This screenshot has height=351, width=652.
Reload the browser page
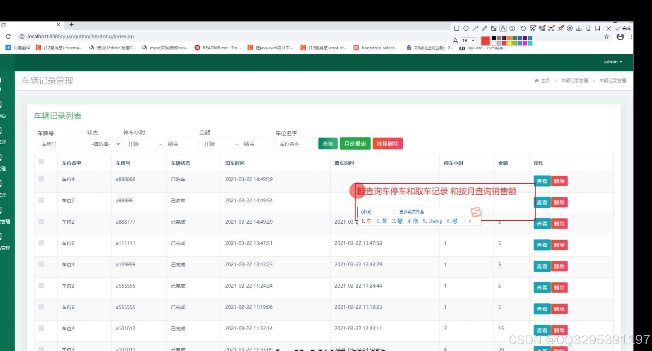[x=8, y=36]
